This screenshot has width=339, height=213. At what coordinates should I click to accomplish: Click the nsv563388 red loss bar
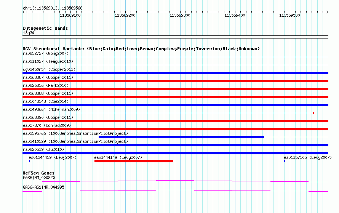pos(175,97)
